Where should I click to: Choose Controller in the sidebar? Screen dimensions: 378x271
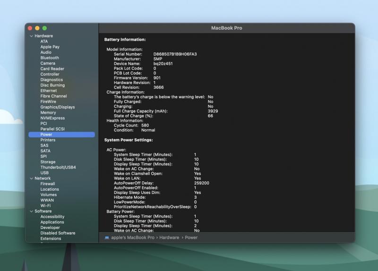pyautogui.click(x=50, y=74)
